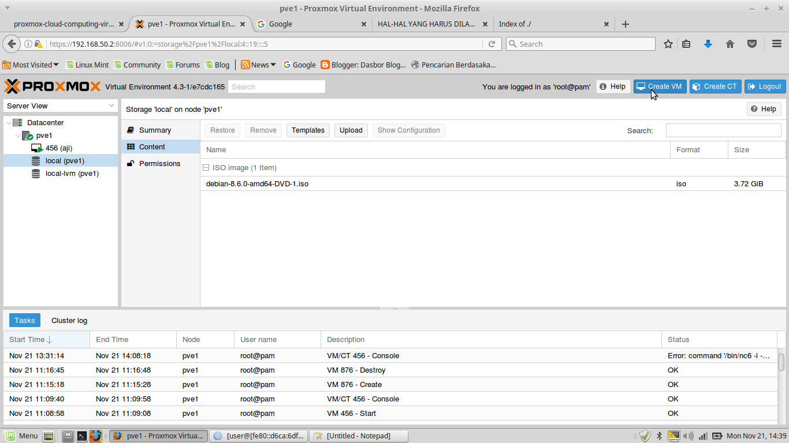The image size is (789, 443).
Task: Open Templates in storage toolbar
Action: tap(308, 130)
